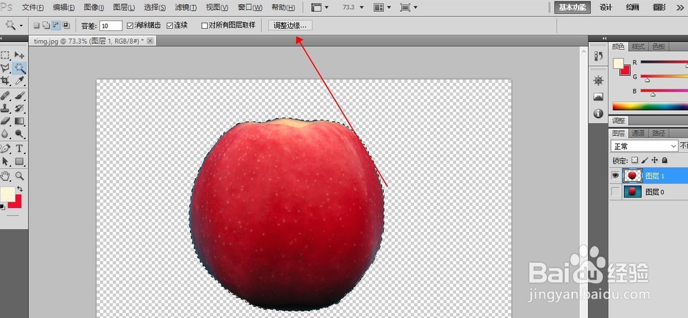Select the Zoom tool
Viewport: 688px width, 318px height.
tap(19, 176)
